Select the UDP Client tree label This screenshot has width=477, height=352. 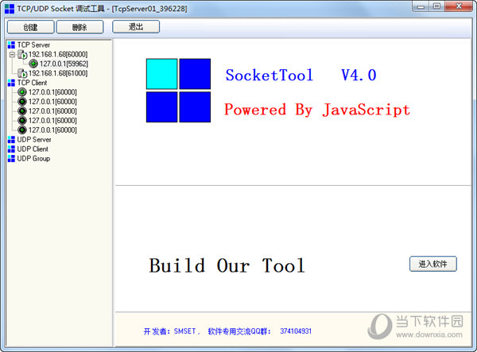(33, 149)
